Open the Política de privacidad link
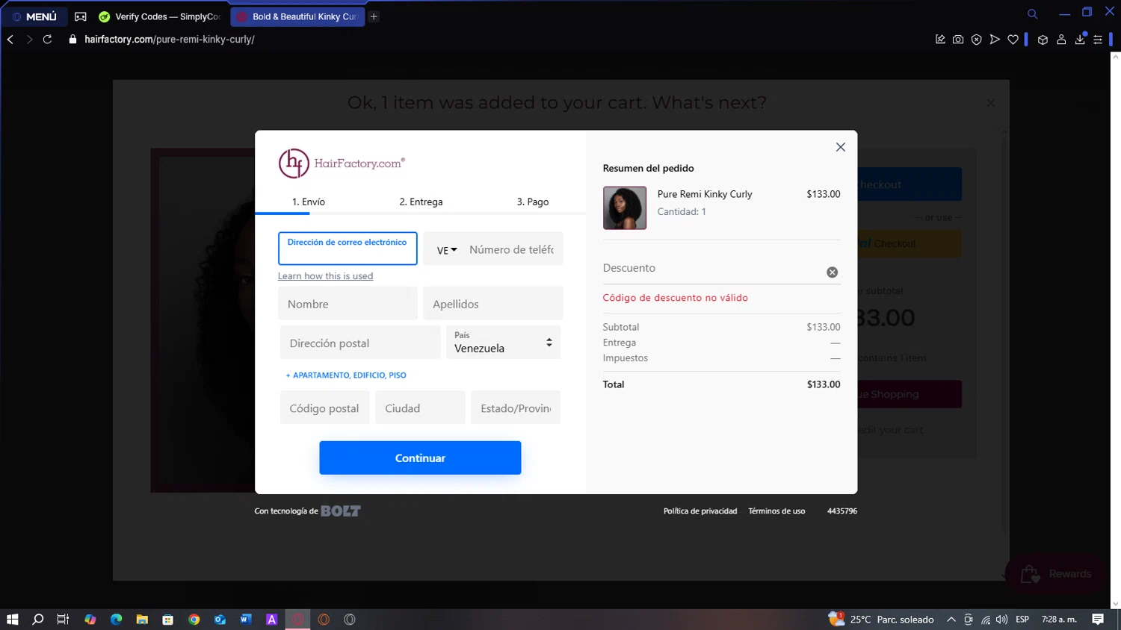 click(x=700, y=511)
